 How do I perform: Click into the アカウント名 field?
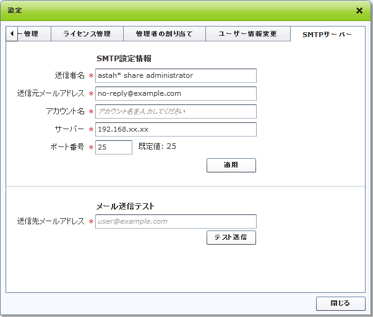[x=176, y=111]
